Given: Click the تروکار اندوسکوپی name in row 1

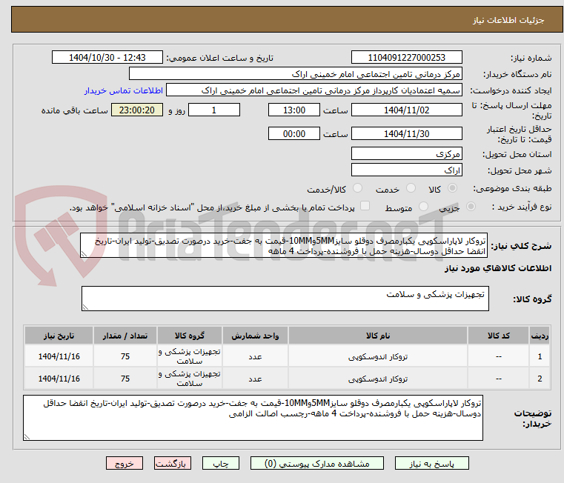Looking at the screenshot, I should click(378, 357).
